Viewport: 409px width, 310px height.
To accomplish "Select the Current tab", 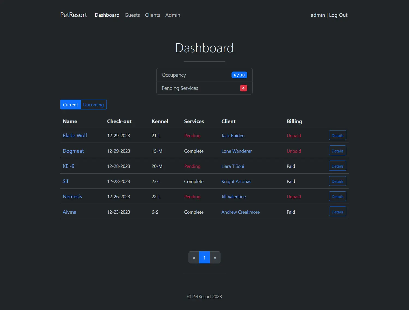I will point(70,105).
